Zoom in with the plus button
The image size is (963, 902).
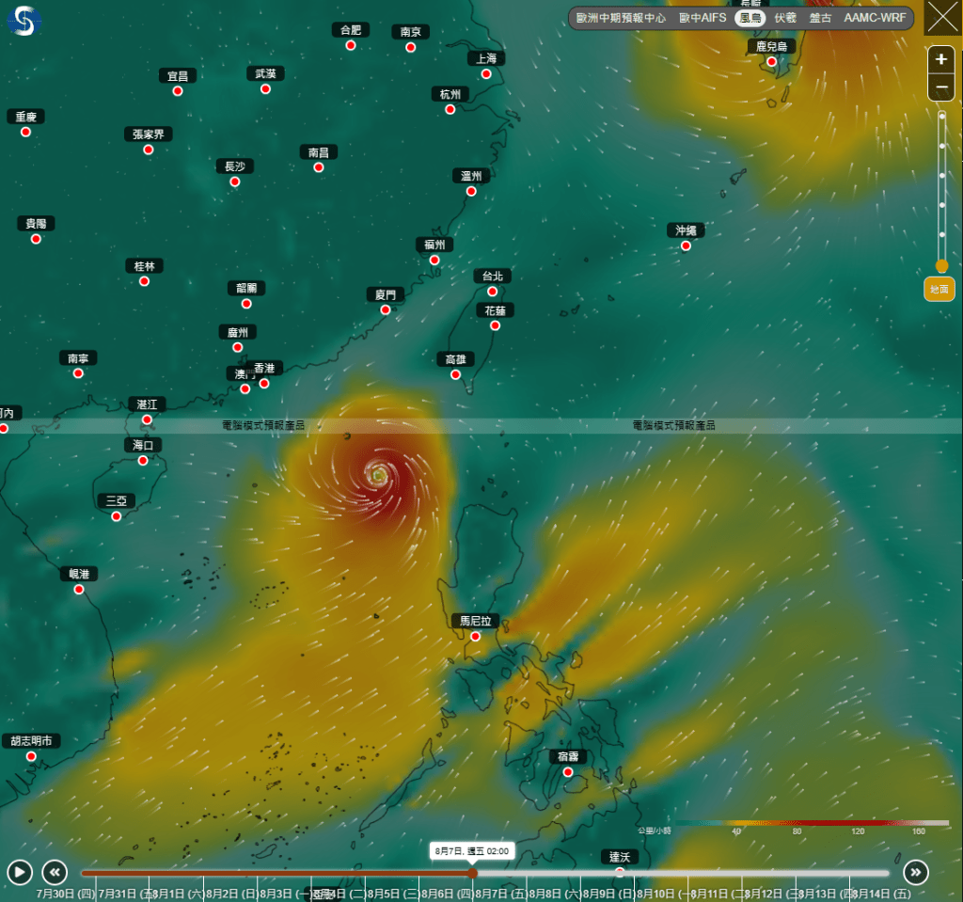(x=940, y=59)
